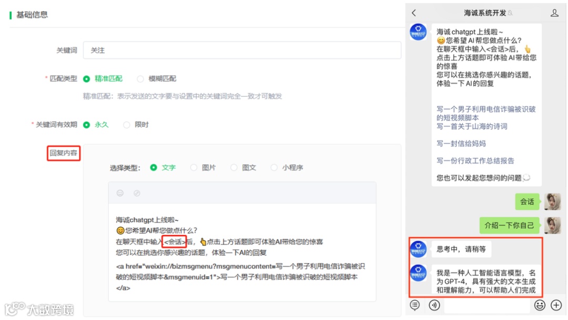
Task: Click the a href weixin code line
Action: tap(240, 277)
